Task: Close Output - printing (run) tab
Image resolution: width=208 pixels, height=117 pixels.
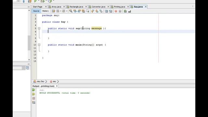Action: pyautogui.click(x=57, y=86)
